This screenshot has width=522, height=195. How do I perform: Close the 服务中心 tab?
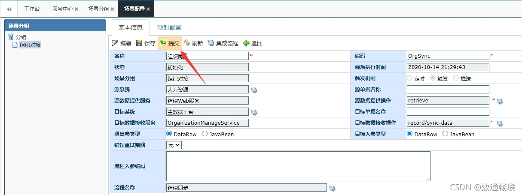pos(76,9)
